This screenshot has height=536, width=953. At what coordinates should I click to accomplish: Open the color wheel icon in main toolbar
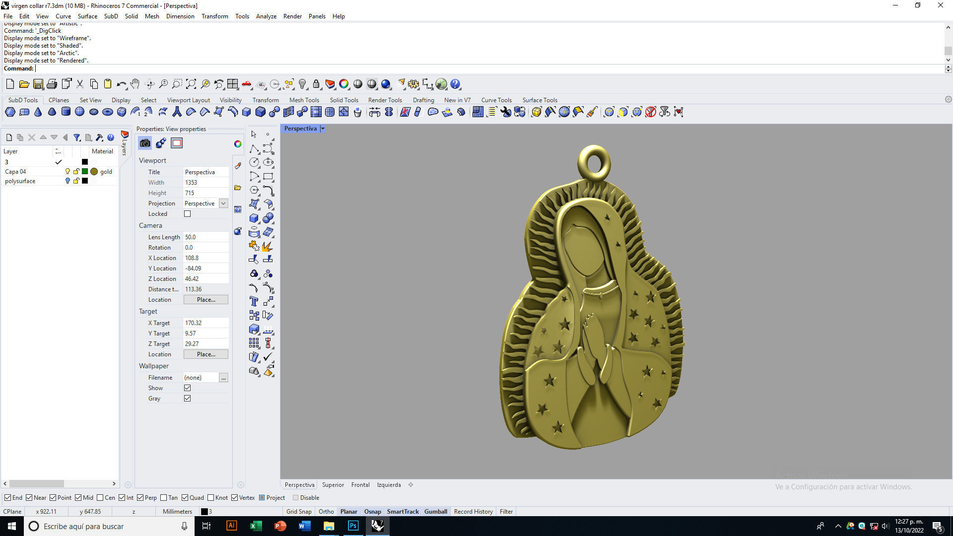click(x=344, y=84)
